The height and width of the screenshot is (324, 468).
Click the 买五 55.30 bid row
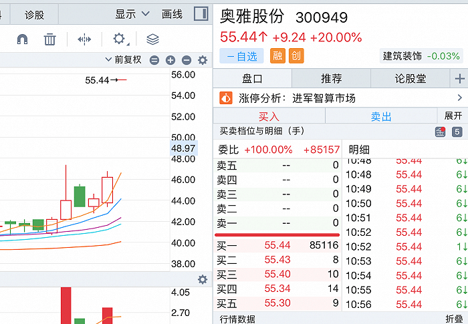coord(277,303)
